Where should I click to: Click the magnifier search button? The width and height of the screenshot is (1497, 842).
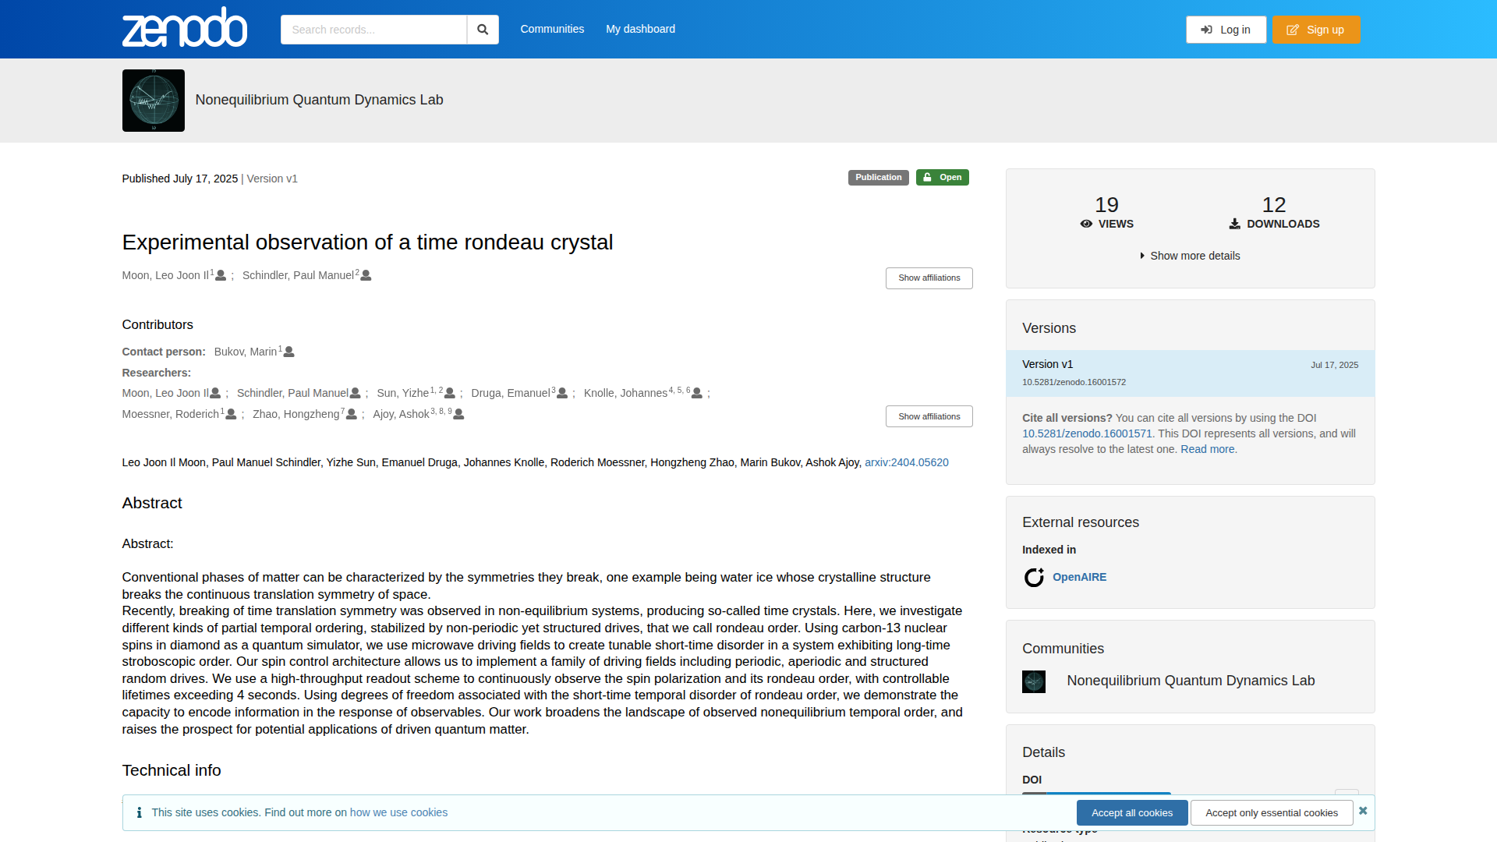pos(483,30)
